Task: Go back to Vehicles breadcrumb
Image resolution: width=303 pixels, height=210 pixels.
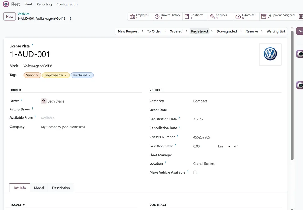Action: (x=24, y=14)
